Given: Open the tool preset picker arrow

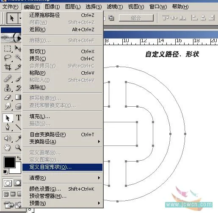Looking at the screenshot, I should point(20,18).
